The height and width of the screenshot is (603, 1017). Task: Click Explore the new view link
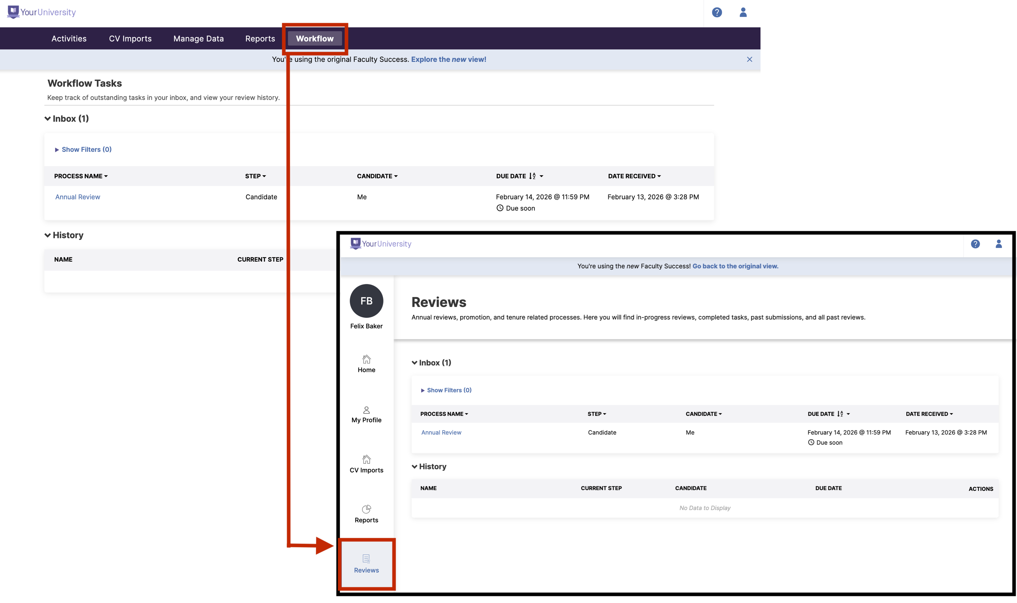point(448,59)
